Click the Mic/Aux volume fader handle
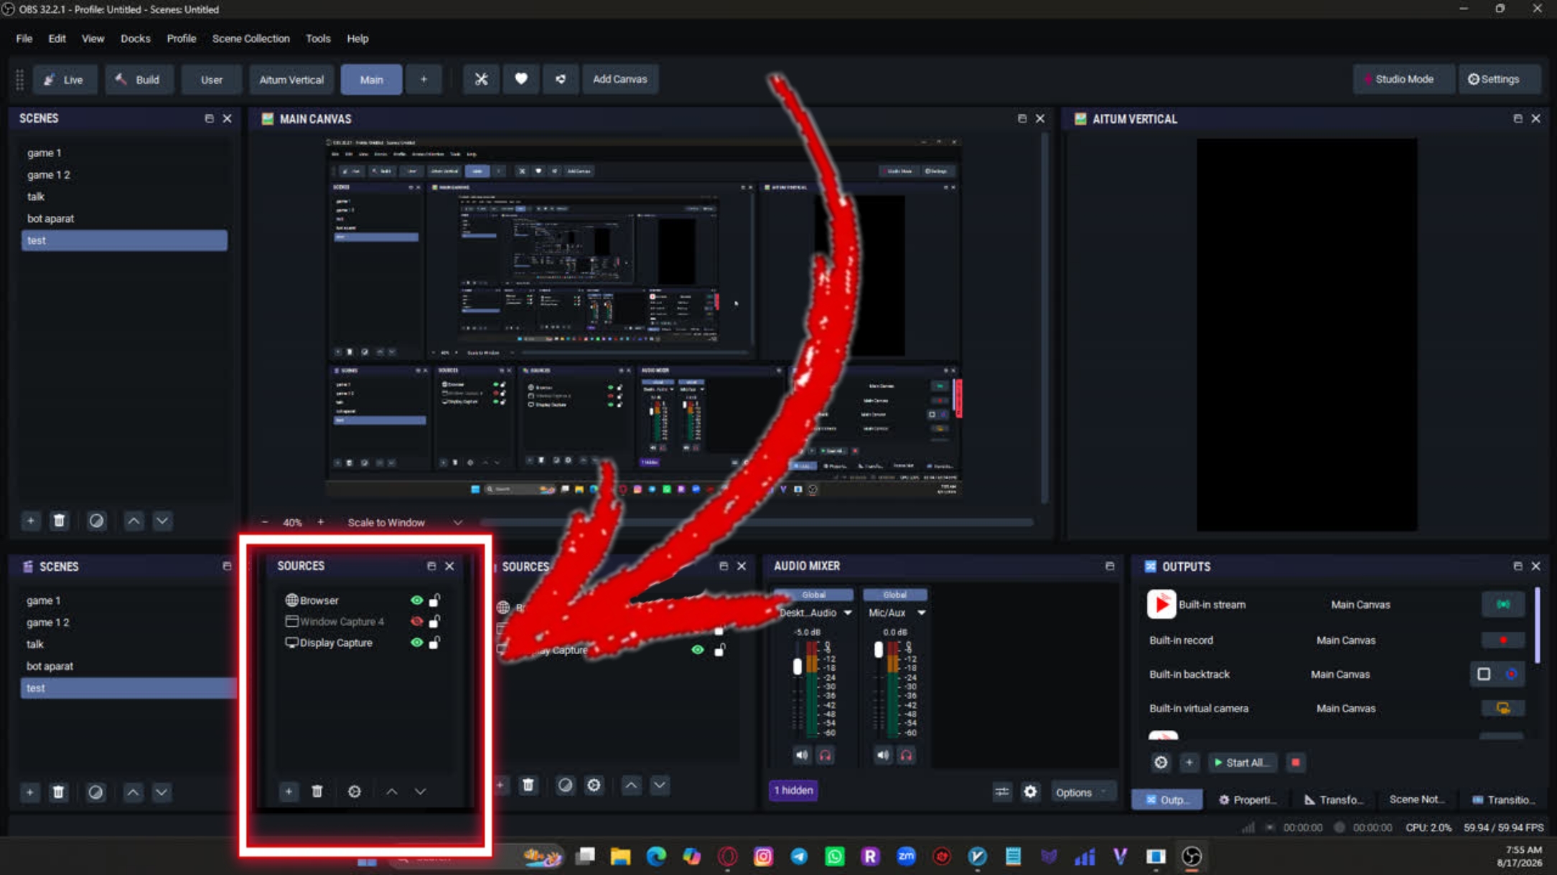This screenshot has height=875, width=1557. pyautogui.click(x=879, y=650)
